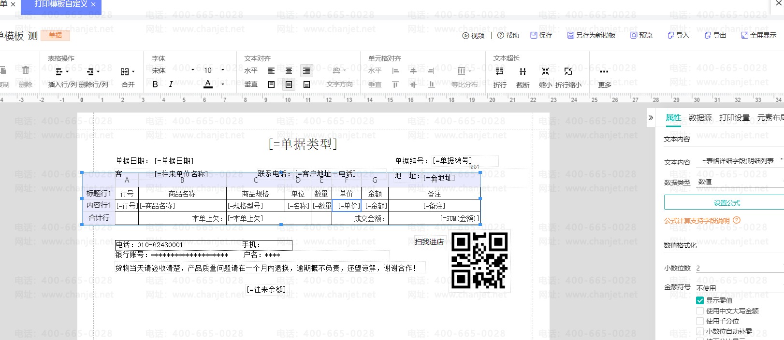784x340 pixels.
Task: Open the text direction dropdown
Action: click(340, 71)
